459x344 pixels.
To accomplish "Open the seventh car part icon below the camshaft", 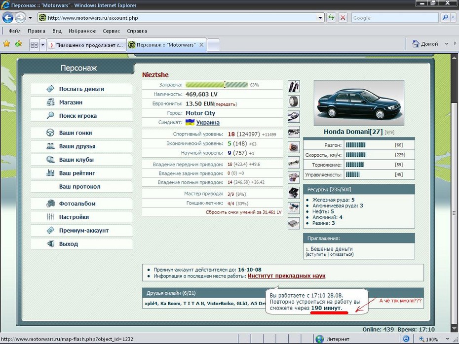I will tap(294, 177).
